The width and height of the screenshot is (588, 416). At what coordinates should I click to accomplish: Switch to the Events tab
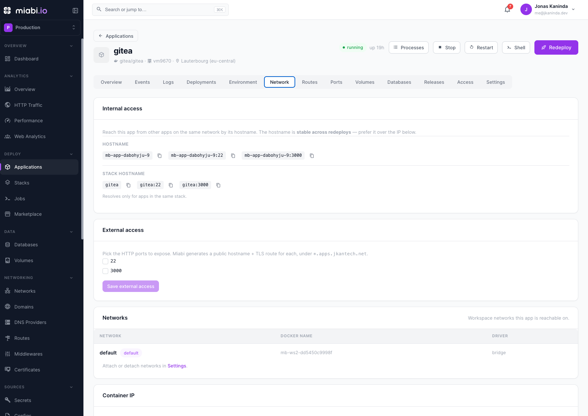(142, 82)
